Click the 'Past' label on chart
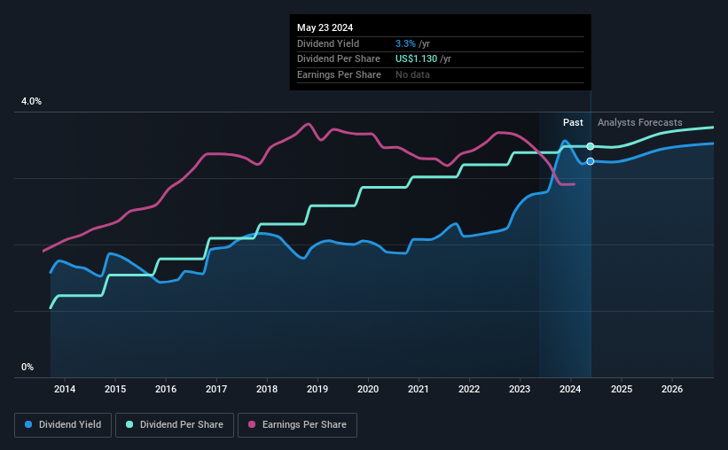The image size is (728, 450). [573, 122]
